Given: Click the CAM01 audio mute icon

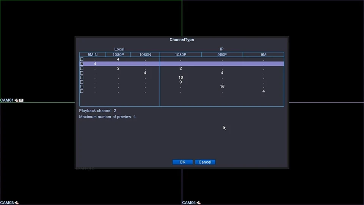Looking at the screenshot, I should [x=16, y=100].
